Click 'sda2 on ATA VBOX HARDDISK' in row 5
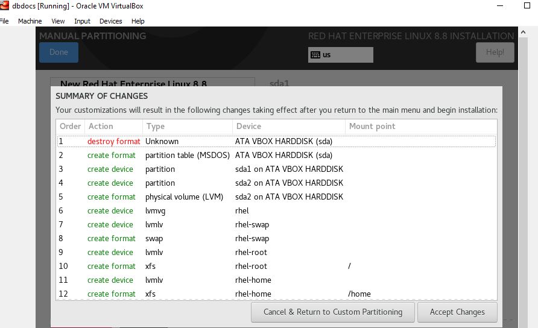The width and height of the screenshot is (538, 328). [289, 197]
